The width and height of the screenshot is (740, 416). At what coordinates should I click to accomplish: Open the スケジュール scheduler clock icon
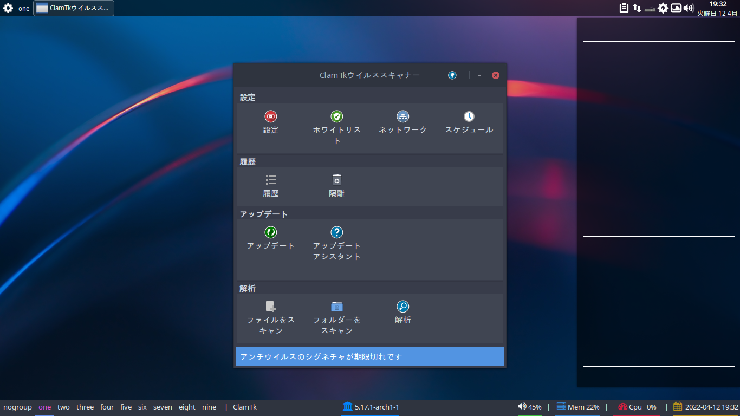[x=469, y=116]
